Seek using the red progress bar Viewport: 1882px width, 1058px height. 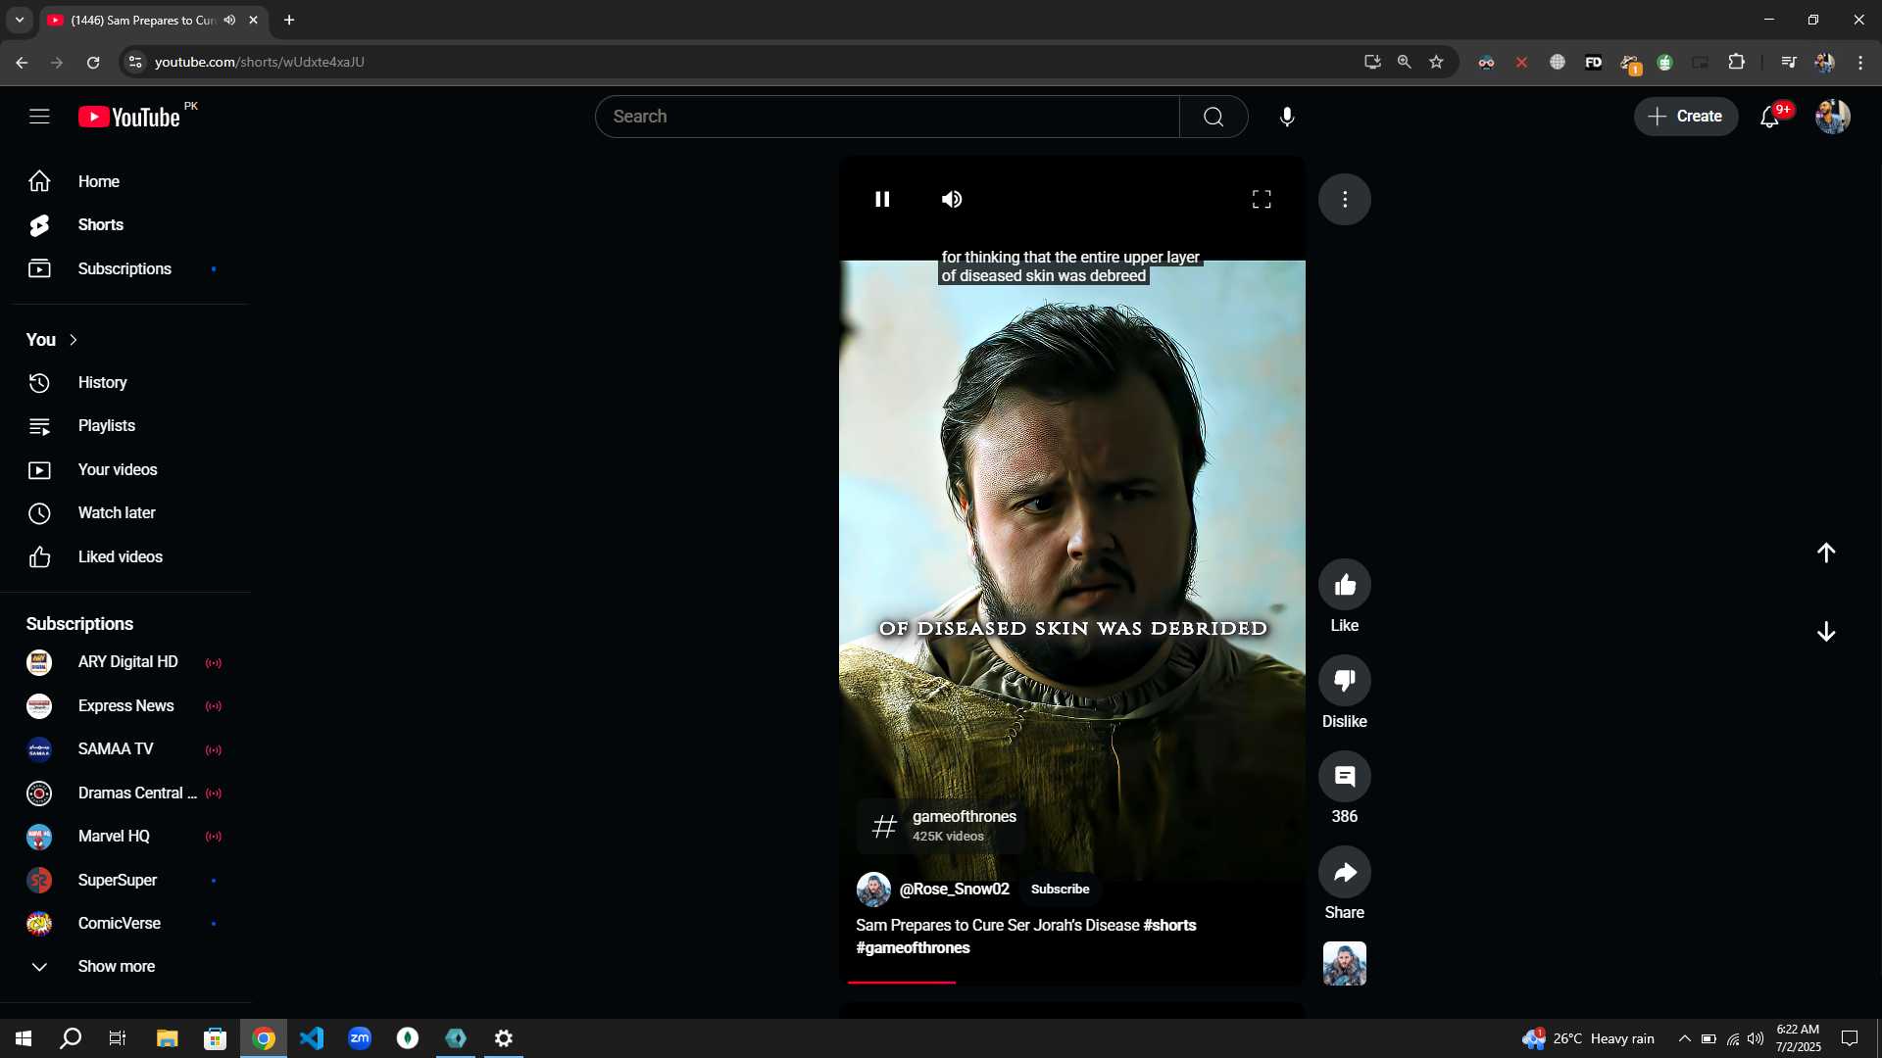(1072, 982)
